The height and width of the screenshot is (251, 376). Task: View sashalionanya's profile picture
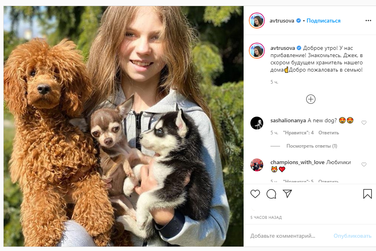[257, 123]
